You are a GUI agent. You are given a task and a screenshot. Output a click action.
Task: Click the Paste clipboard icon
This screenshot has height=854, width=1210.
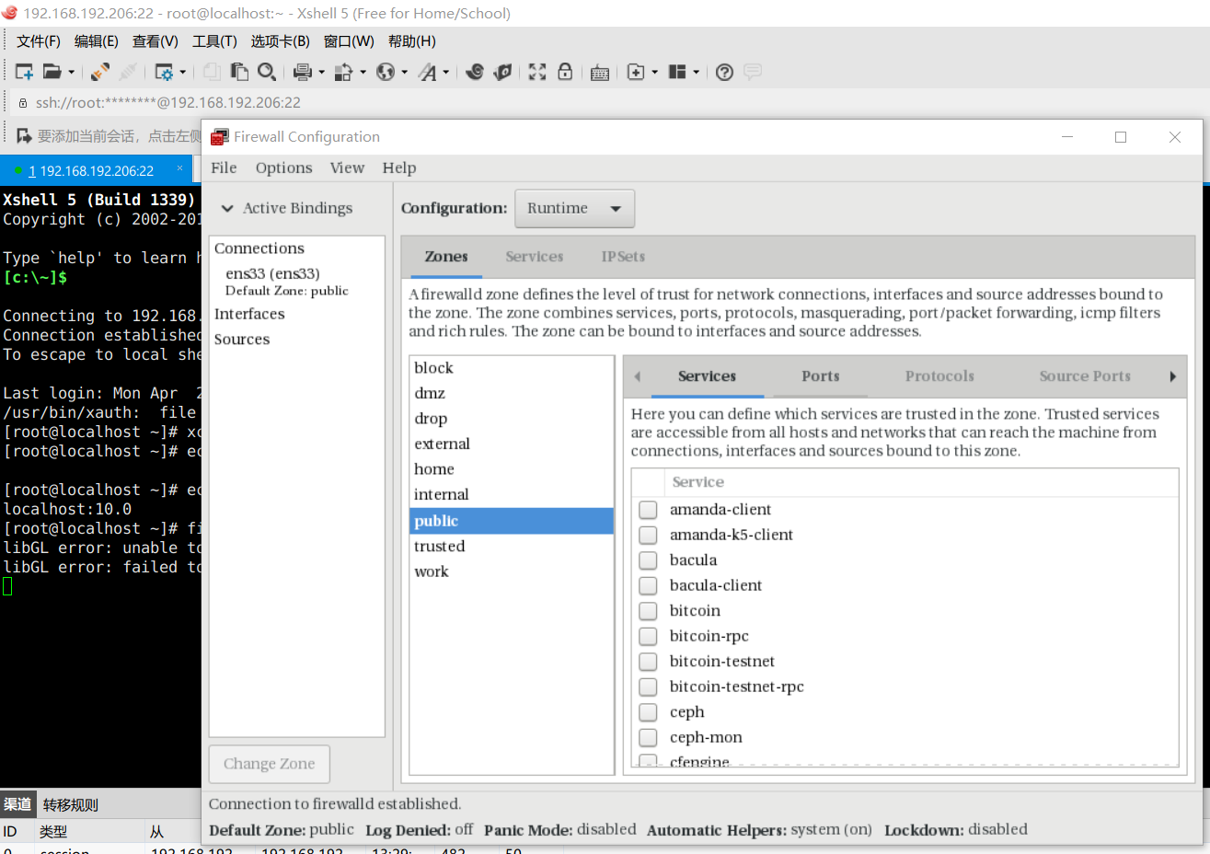click(239, 72)
